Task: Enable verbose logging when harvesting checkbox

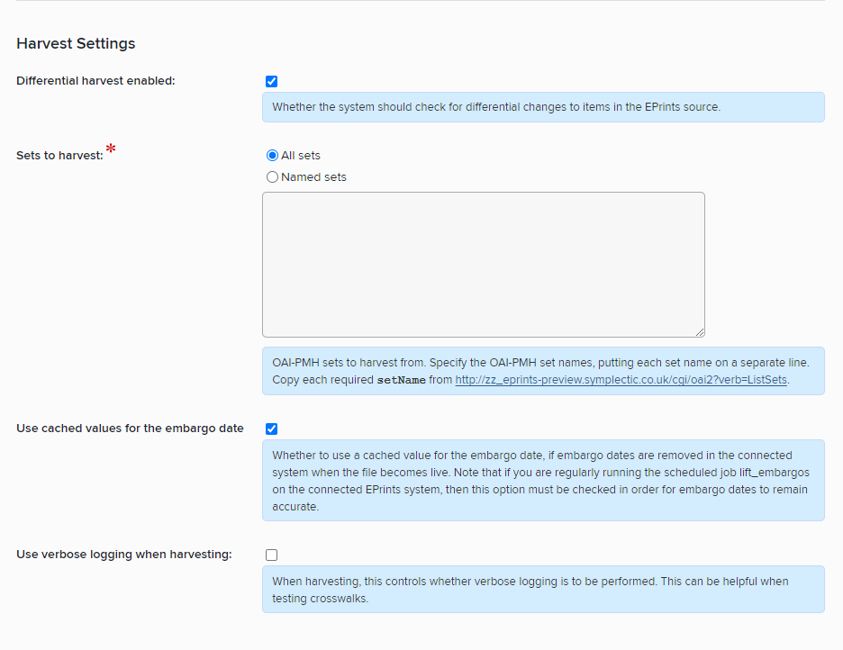Action: (x=271, y=555)
